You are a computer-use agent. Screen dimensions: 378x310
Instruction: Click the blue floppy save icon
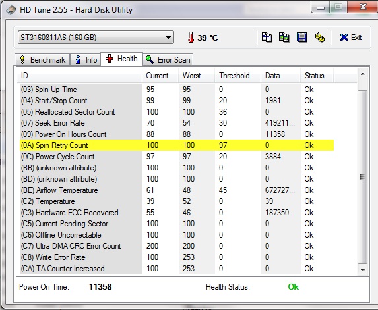tap(302, 38)
